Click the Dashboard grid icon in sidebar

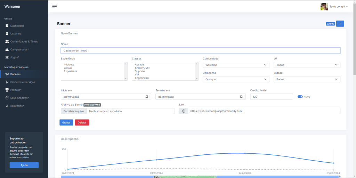pyautogui.click(x=7, y=26)
